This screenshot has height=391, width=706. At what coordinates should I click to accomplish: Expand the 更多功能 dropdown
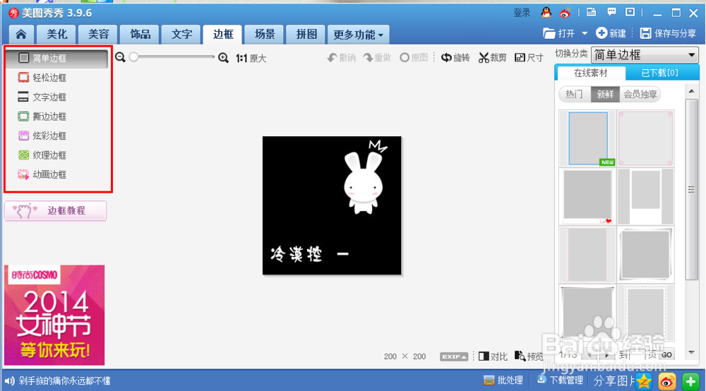point(359,35)
